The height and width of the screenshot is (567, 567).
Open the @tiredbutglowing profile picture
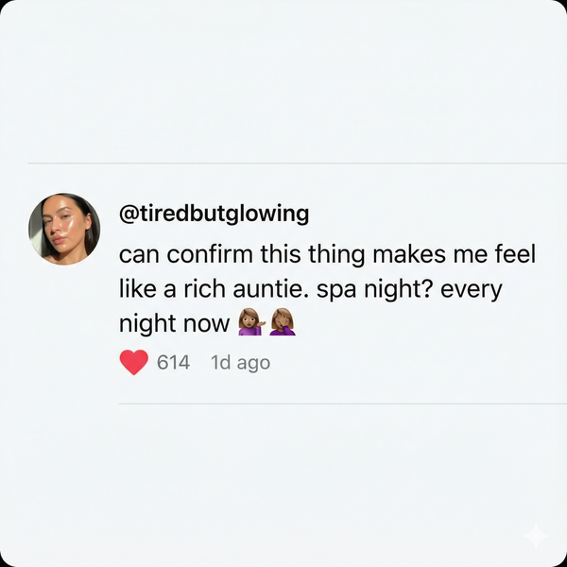64,230
